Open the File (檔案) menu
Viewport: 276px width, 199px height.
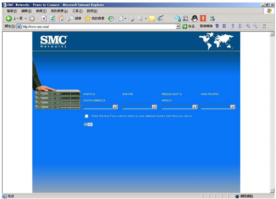[x=12, y=11]
